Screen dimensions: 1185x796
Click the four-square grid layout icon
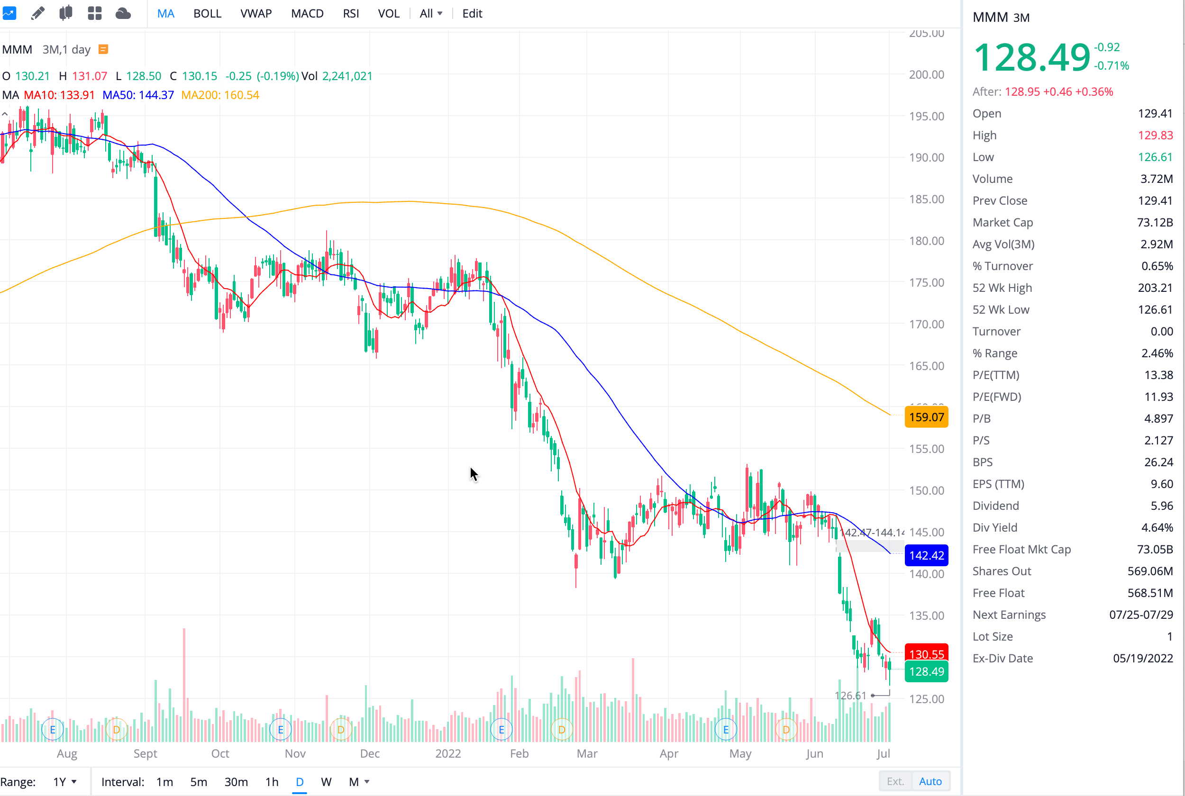(x=94, y=13)
